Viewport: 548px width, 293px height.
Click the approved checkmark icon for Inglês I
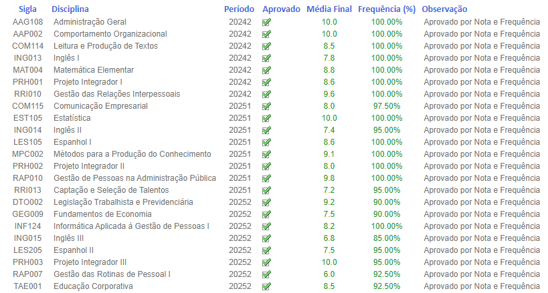(267, 58)
